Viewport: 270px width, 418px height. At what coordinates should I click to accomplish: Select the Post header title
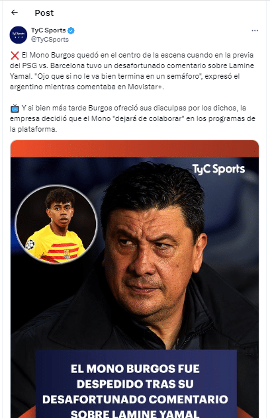[x=44, y=13]
